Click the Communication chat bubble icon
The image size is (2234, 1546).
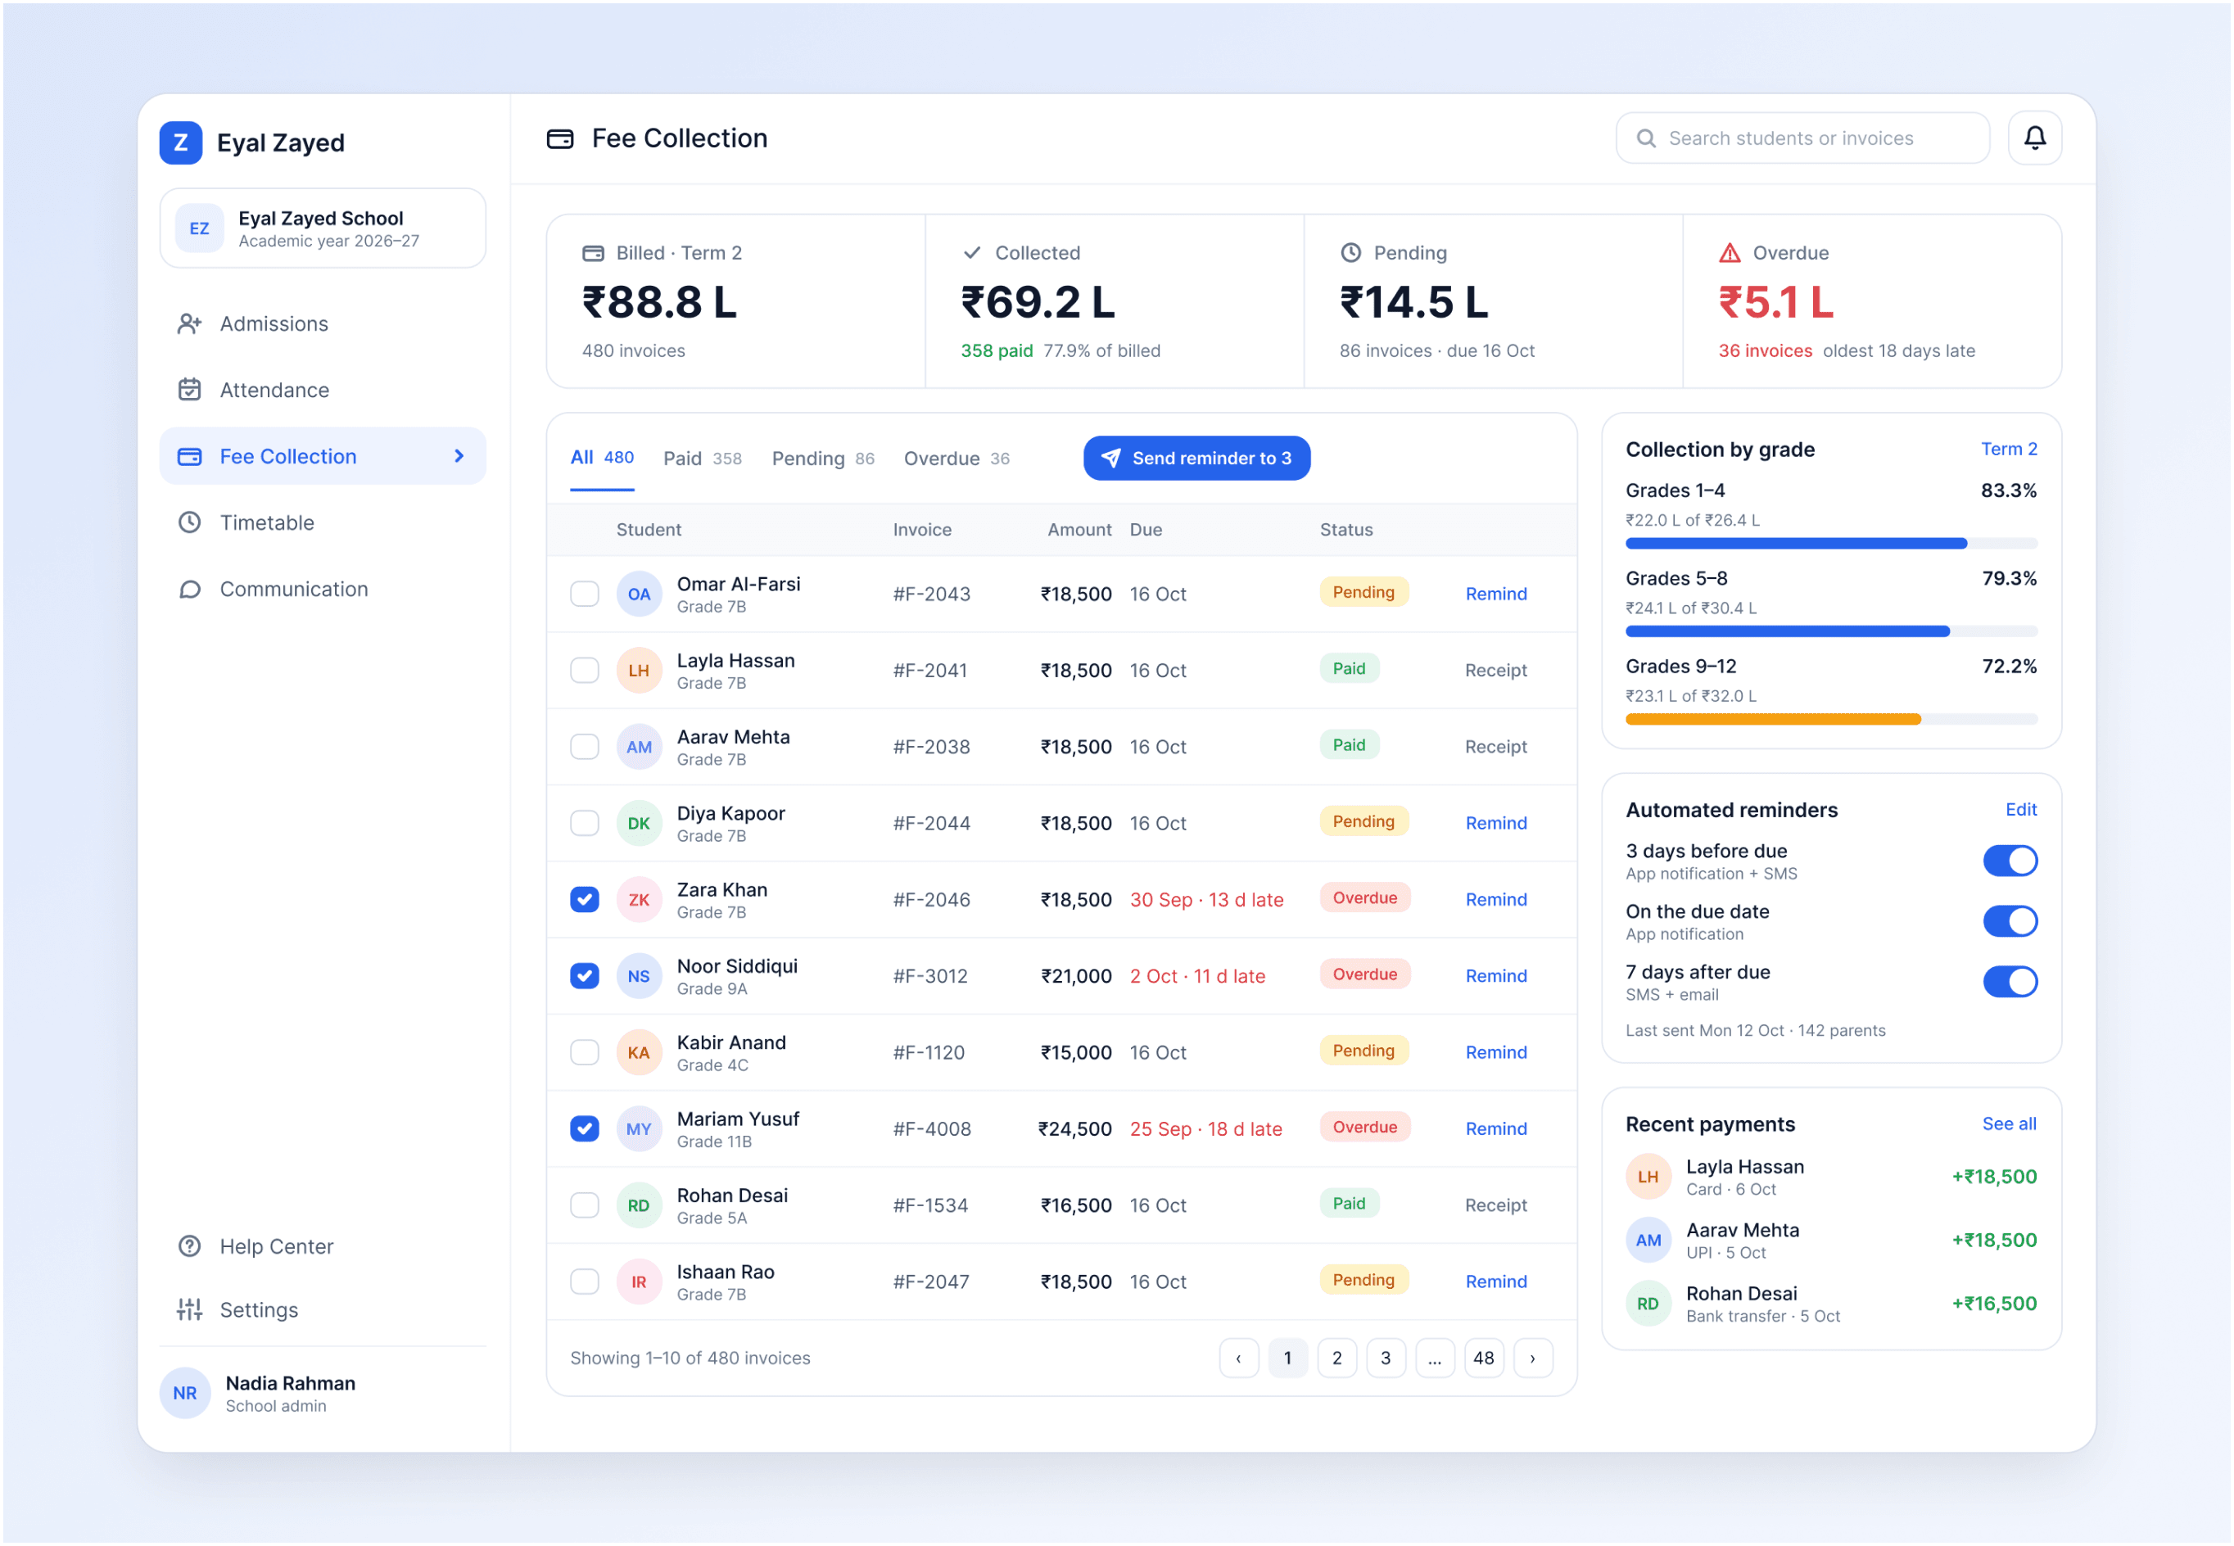[189, 589]
